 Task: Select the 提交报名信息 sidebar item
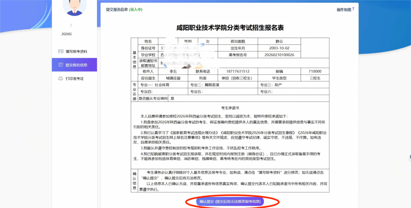(76, 65)
